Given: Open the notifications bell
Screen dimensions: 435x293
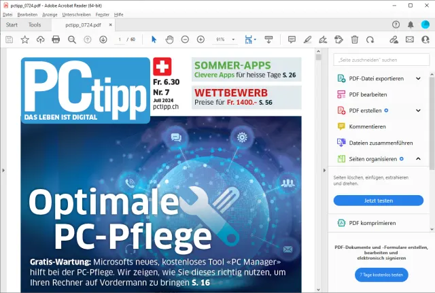Looking at the screenshot, I should (x=411, y=24).
